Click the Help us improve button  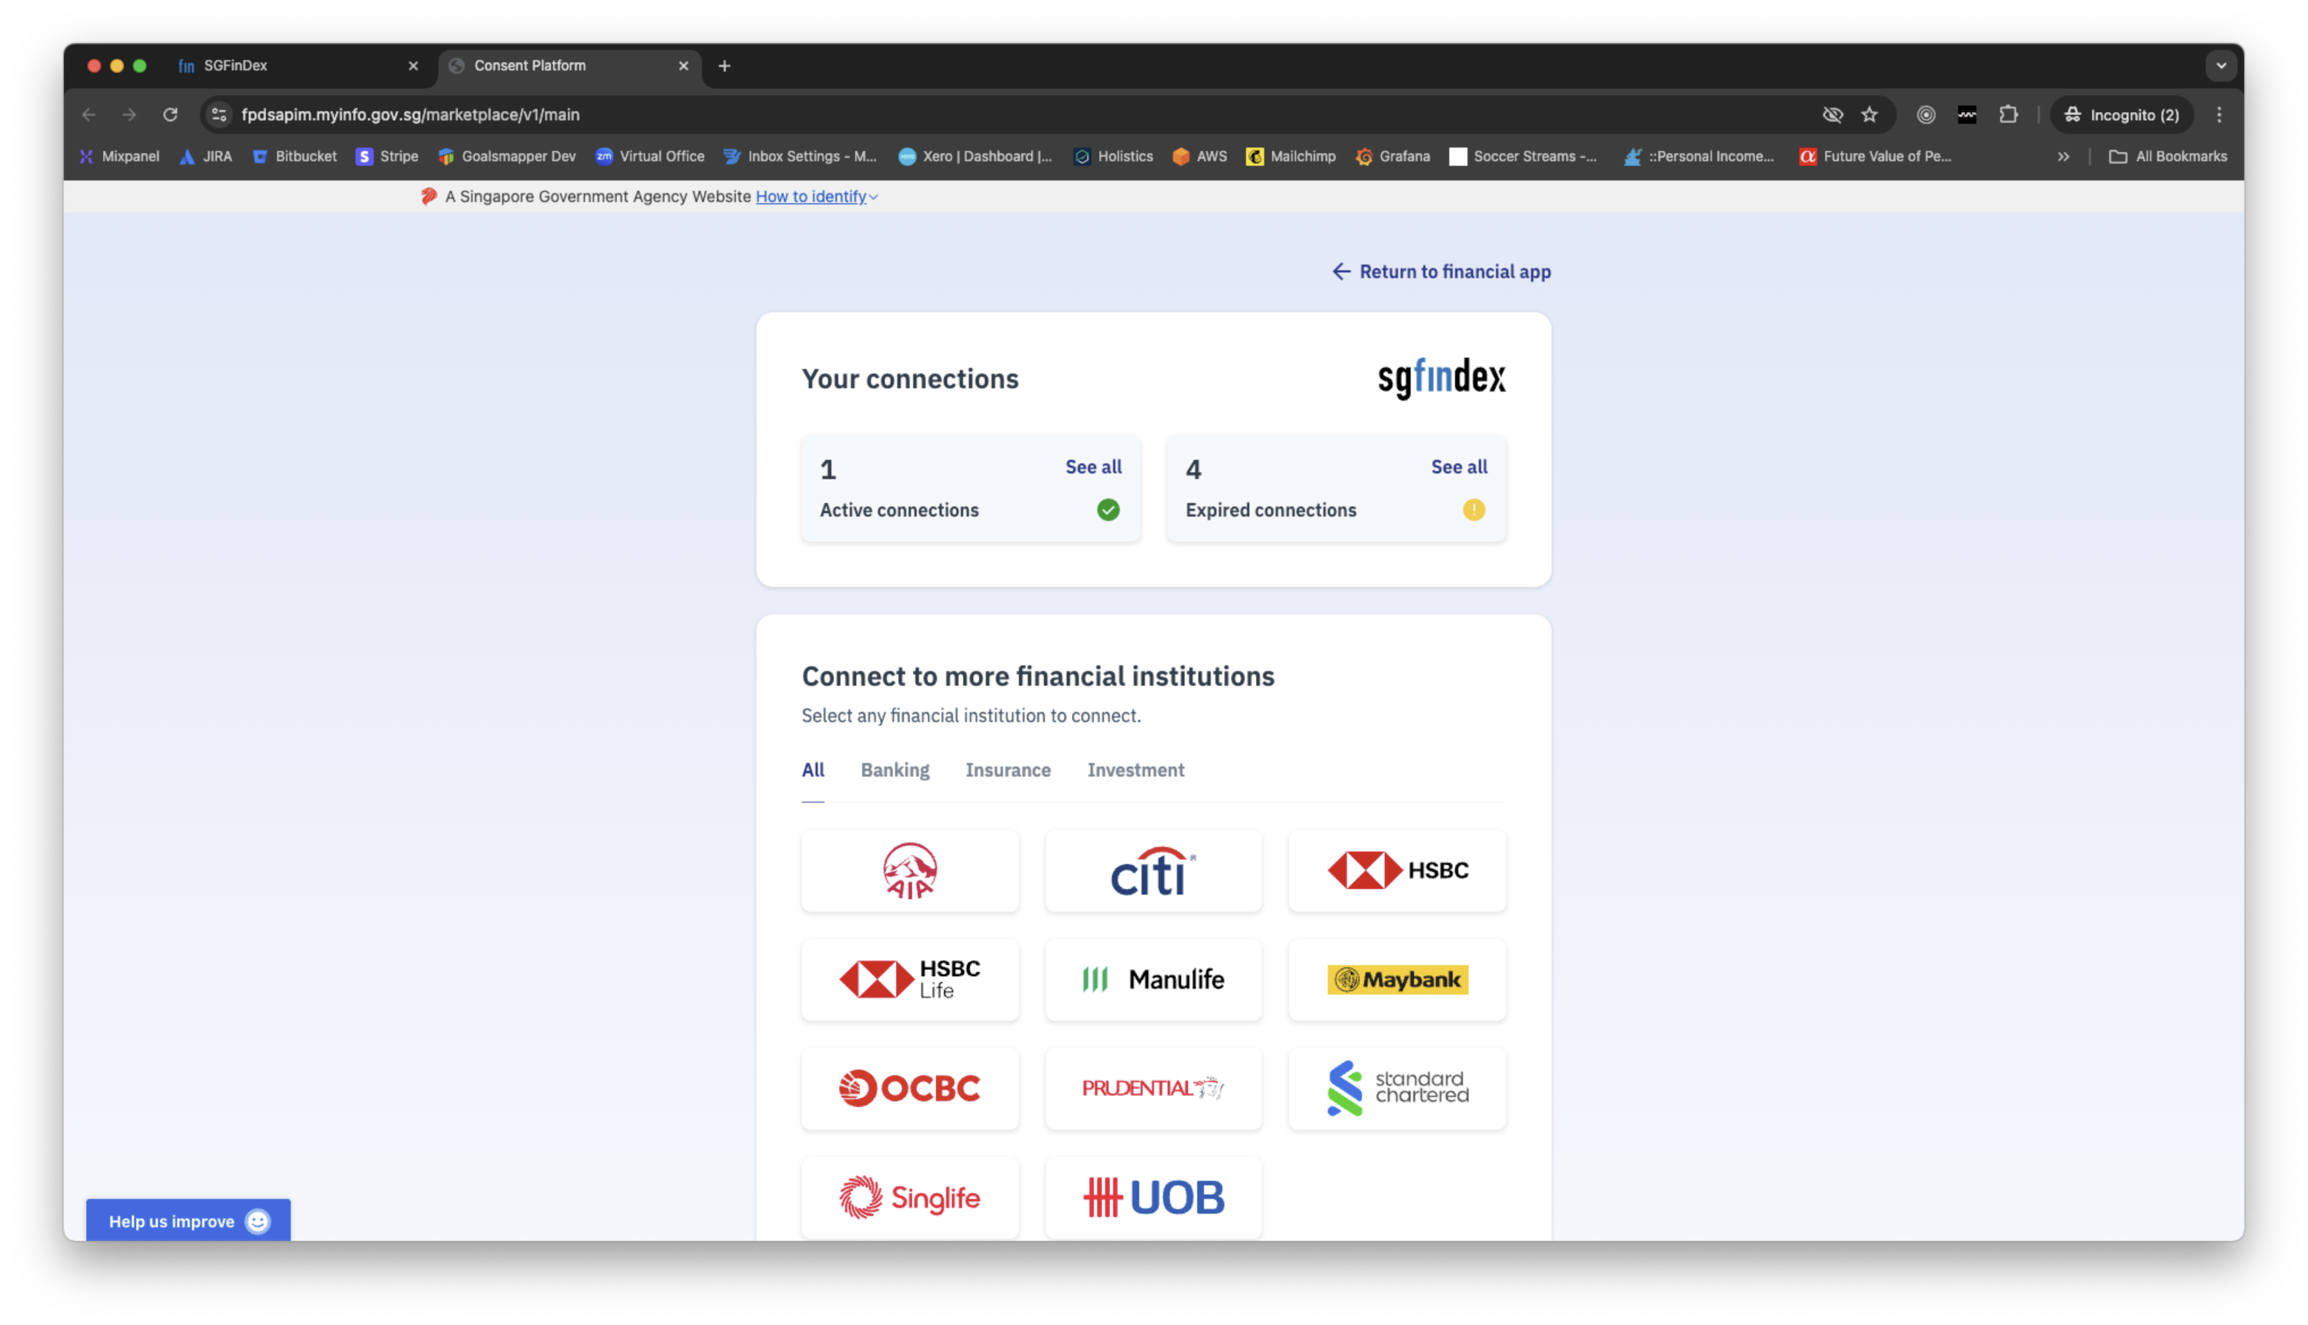(x=189, y=1221)
